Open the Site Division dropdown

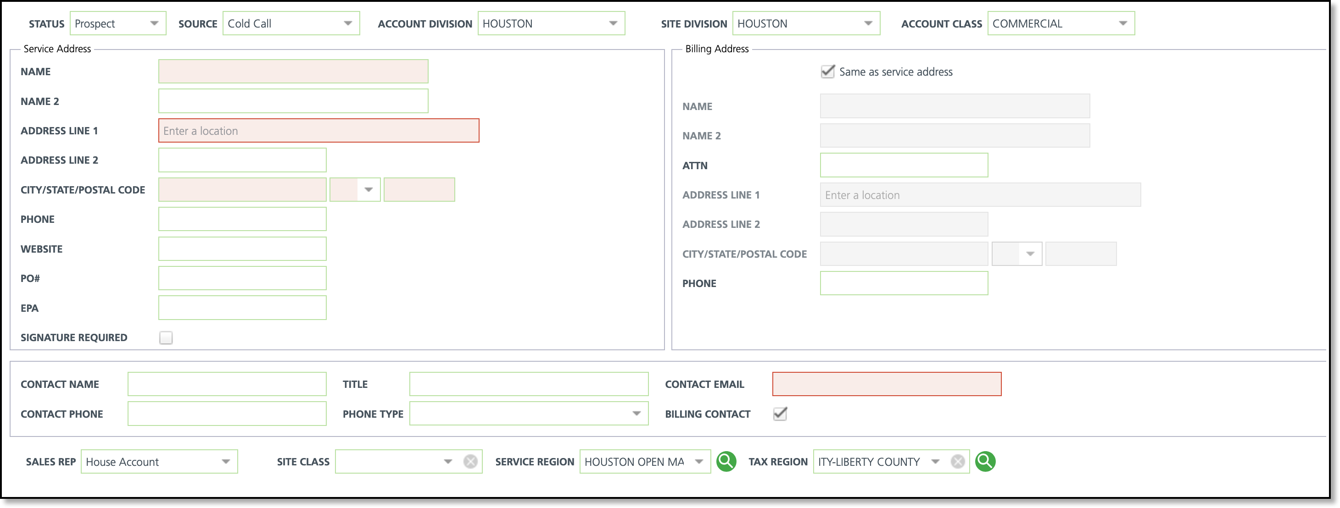[x=868, y=23]
